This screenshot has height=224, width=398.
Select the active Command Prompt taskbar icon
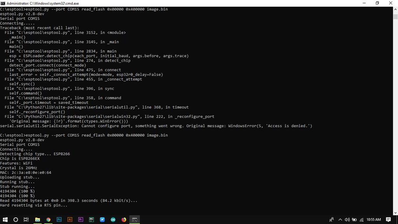pyautogui.click(x=134, y=219)
